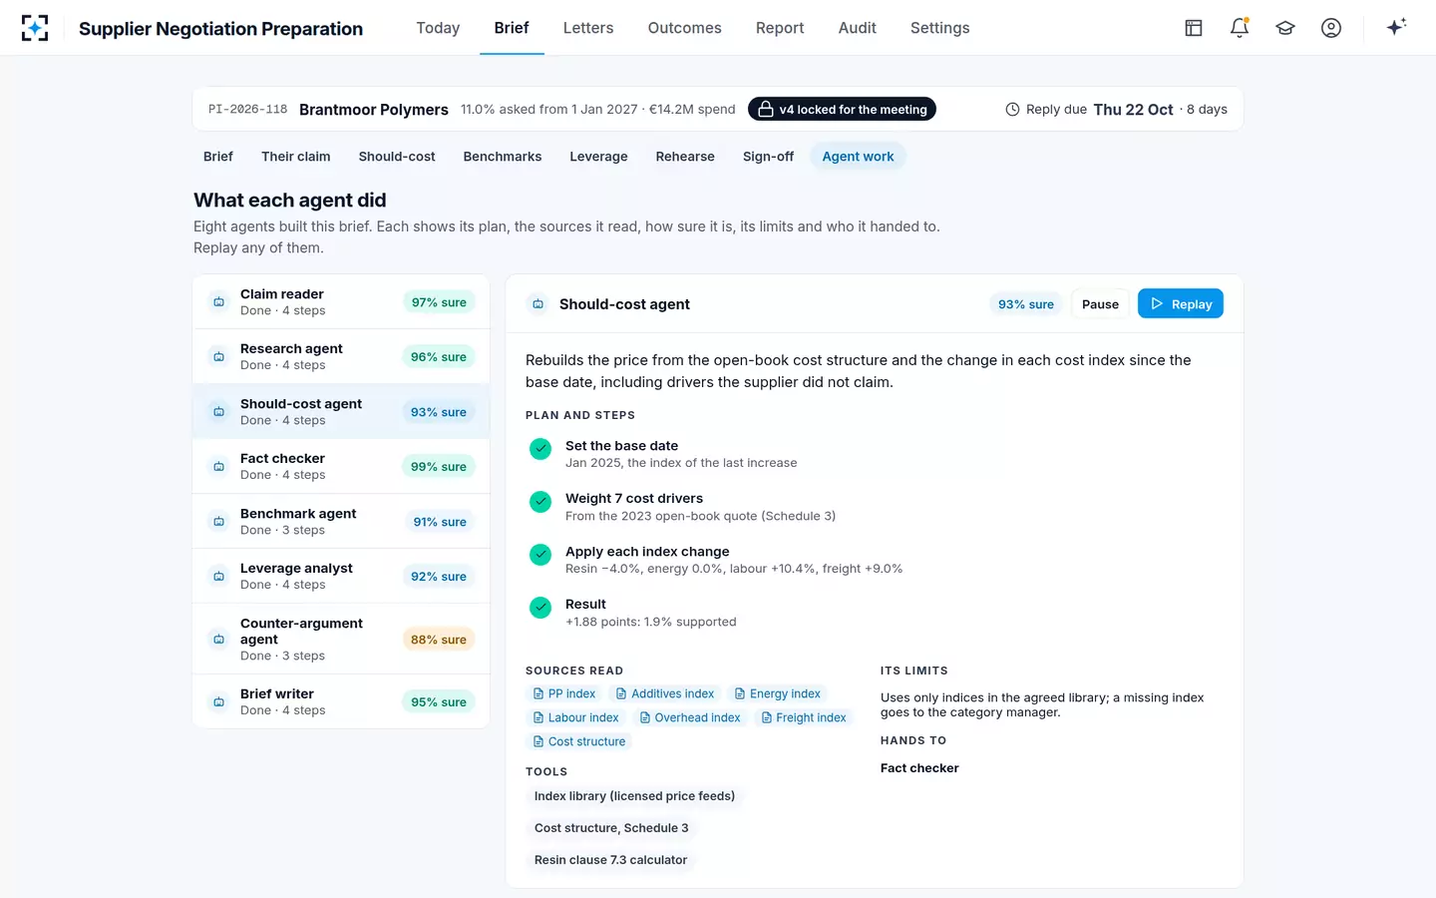Click the v4 locked for the meeting badge
The width and height of the screenshot is (1436, 898).
coord(842,109)
